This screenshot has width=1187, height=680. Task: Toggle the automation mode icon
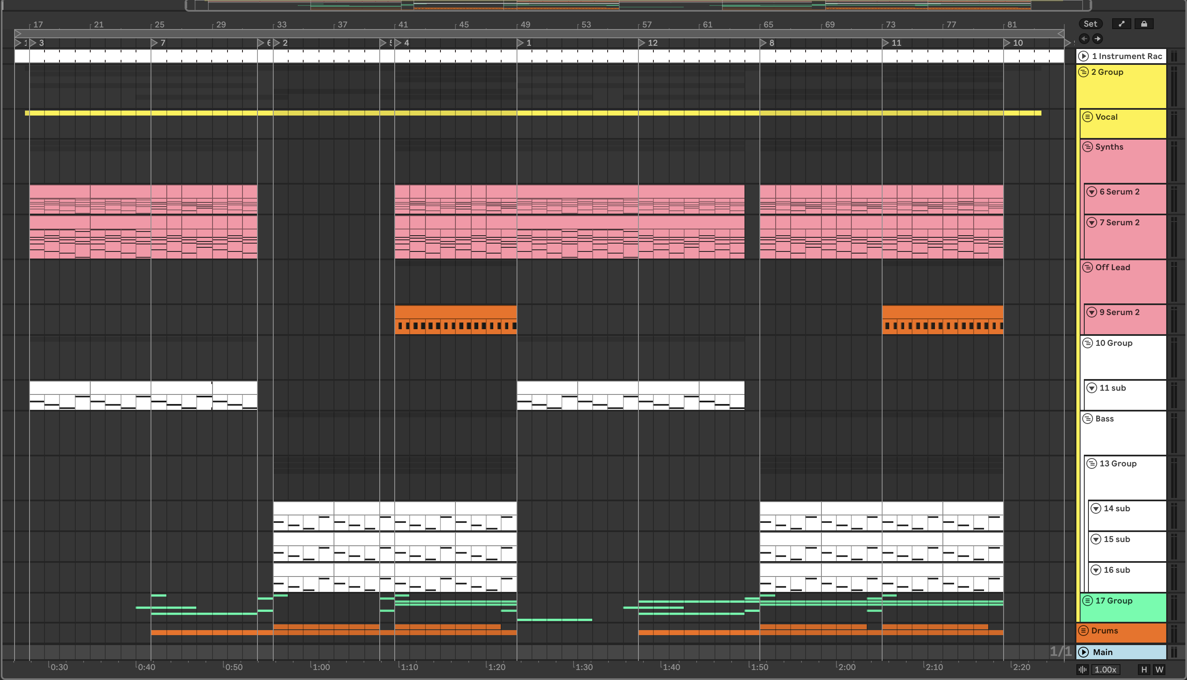coord(1121,24)
